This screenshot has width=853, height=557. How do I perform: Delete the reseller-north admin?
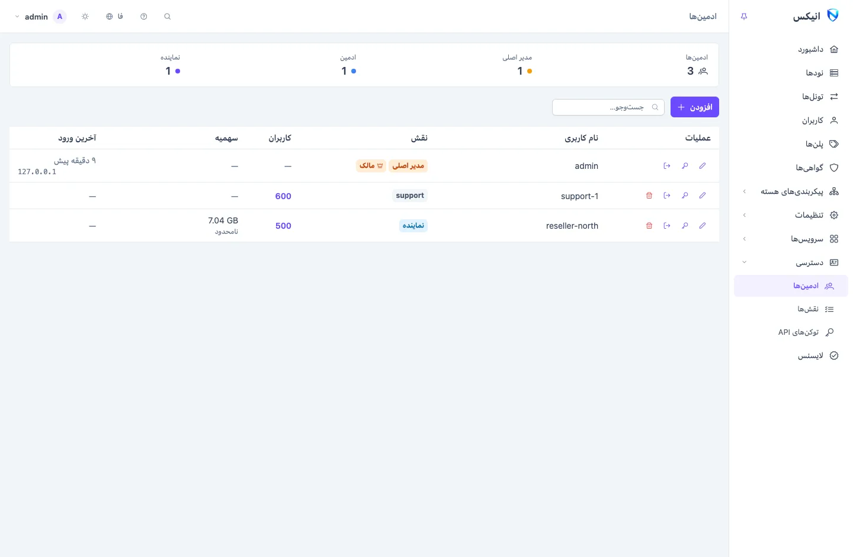tap(649, 226)
